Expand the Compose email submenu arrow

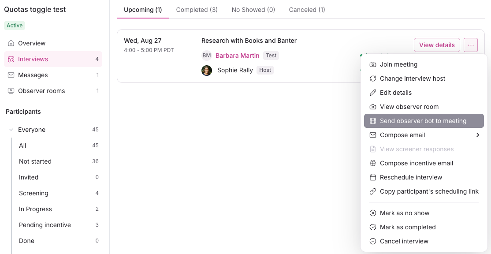point(478,135)
